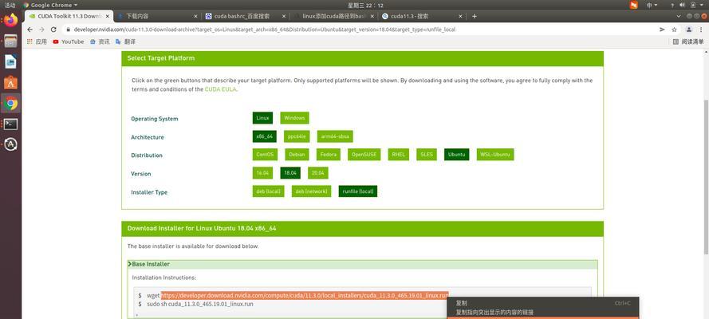
Task: Go forward in browser history
Action: (41, 30)
